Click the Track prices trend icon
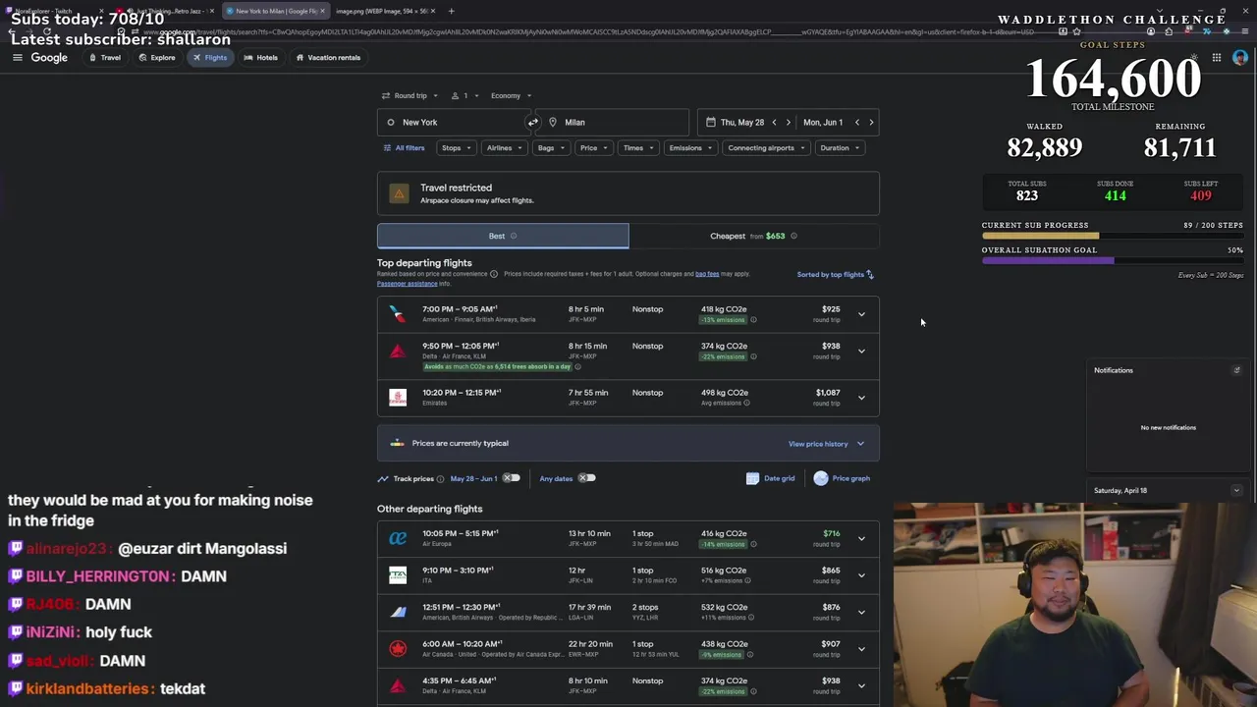This screenshot has height=707, width=1257. [x=383, y=478]
